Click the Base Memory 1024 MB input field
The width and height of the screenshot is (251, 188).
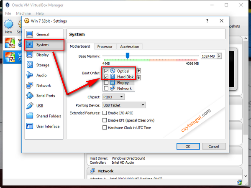(x=209, y=56)
